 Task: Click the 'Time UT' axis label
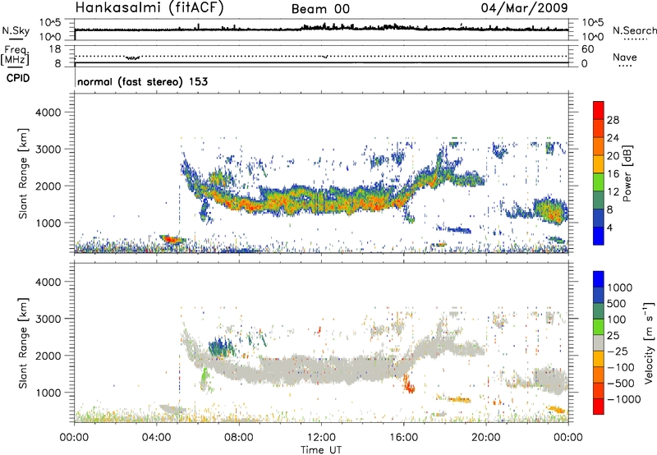321,450
